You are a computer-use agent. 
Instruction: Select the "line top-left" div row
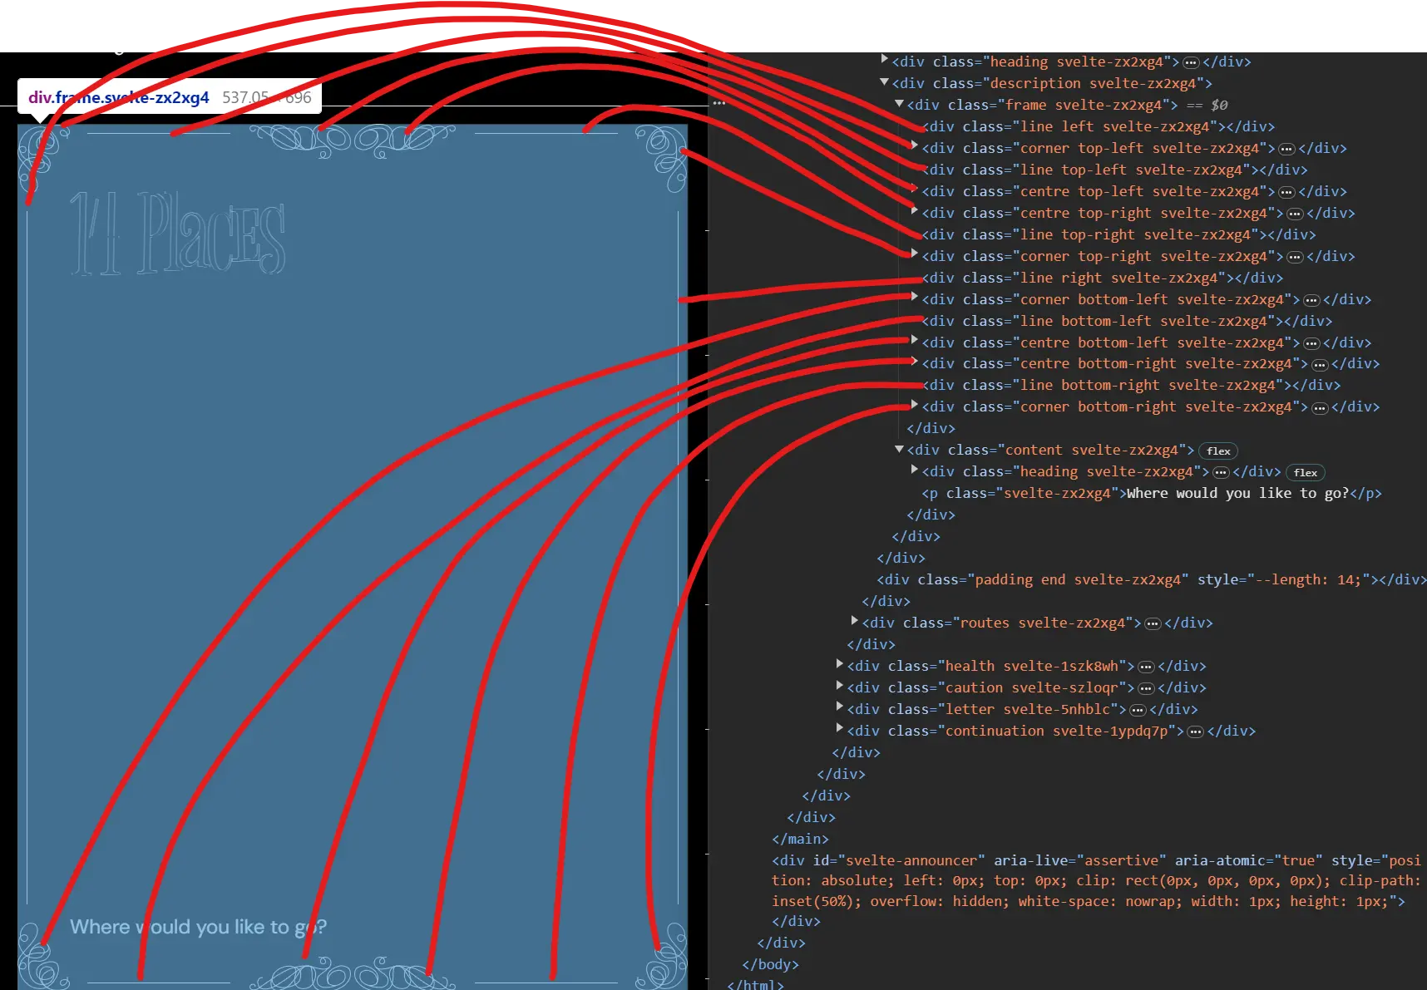point(1115,170)
